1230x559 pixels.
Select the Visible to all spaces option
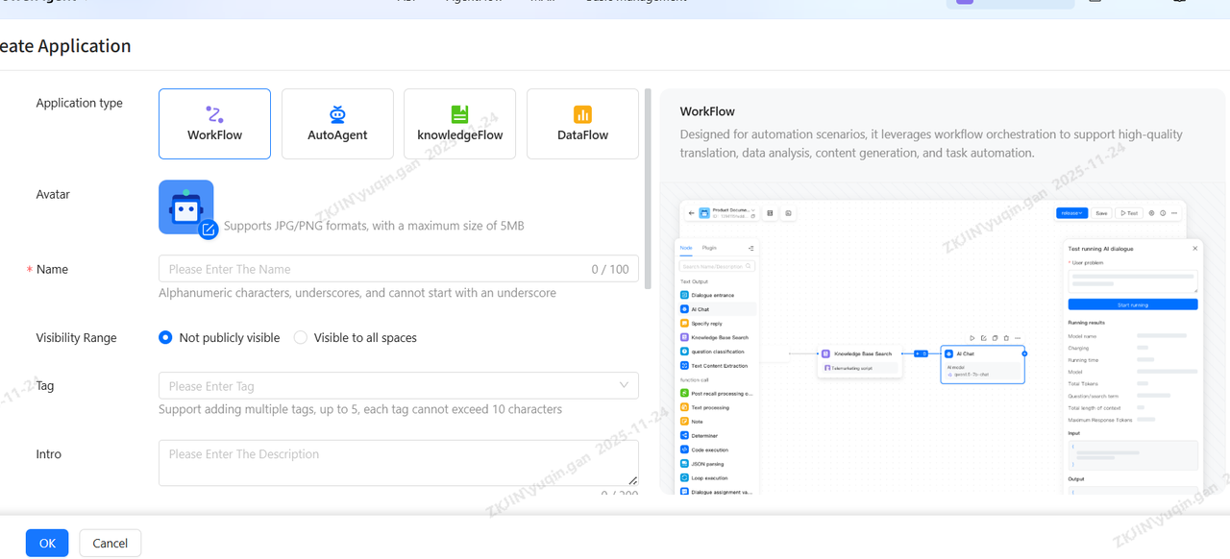[x=301, y=338]
